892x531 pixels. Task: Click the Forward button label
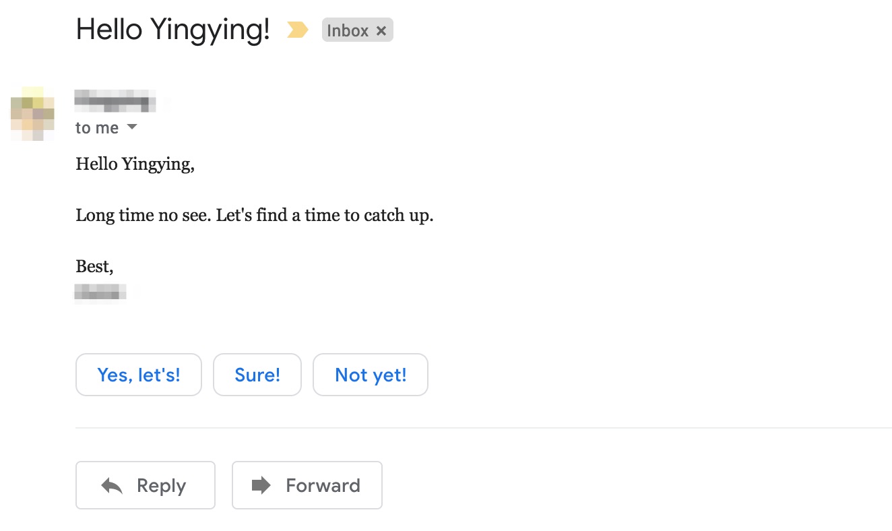click(x=323, y=486)
